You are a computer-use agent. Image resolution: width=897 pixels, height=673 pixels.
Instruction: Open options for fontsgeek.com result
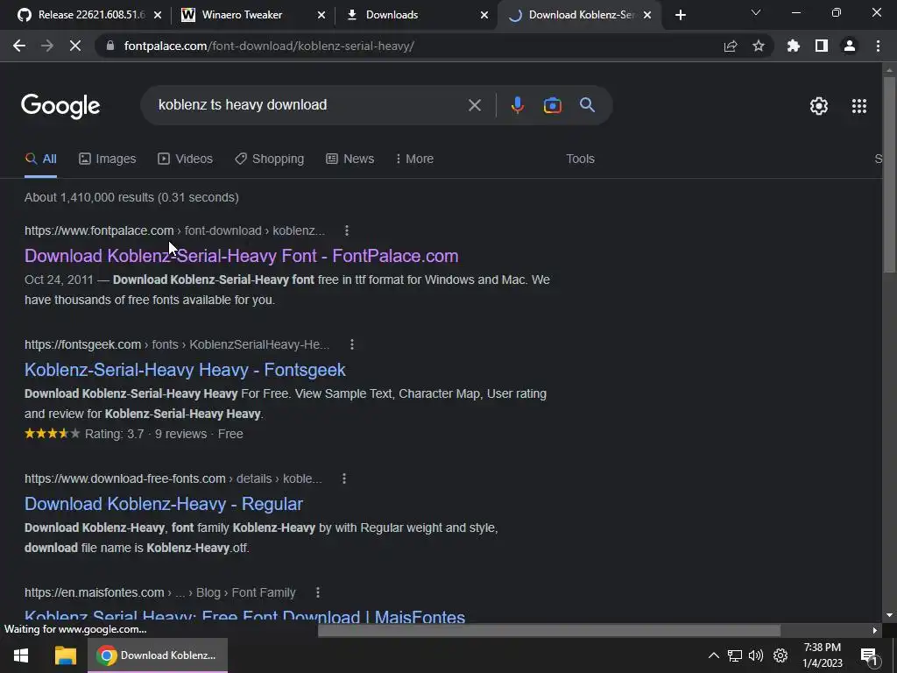point(352,344)
